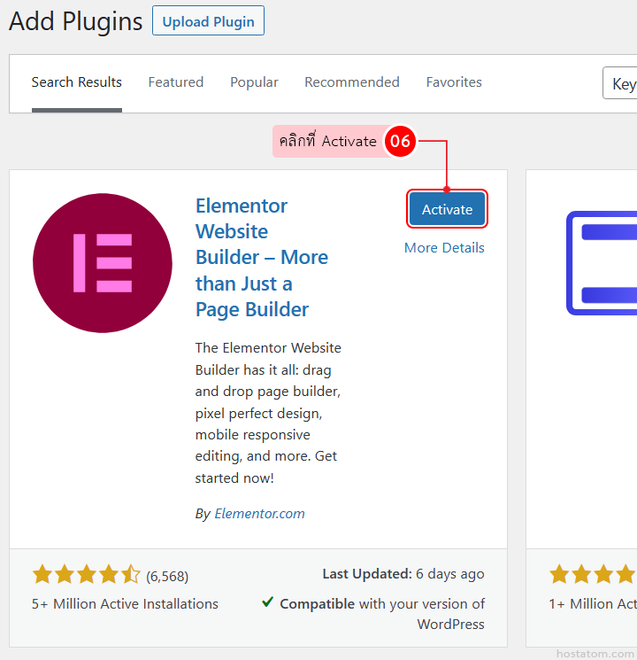This screenshot has height=660, width=637.
Task: Open the Featured plugins tab
Action: pos(175,82)
